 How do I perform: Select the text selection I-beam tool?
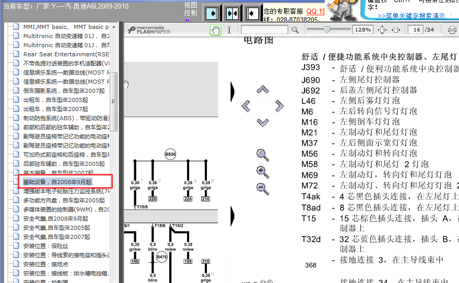(229, 30)
